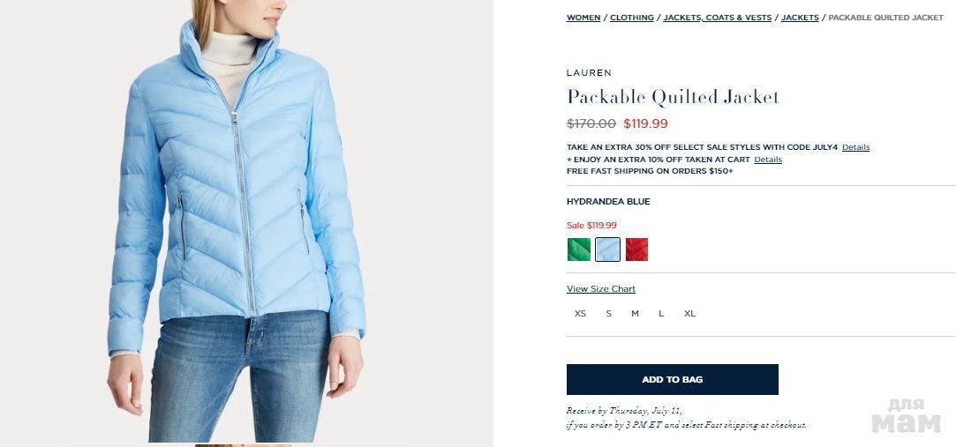The image size is (956, 447).
Task: Go to the Clothing breadcrumb
Action: pos(632,18)
